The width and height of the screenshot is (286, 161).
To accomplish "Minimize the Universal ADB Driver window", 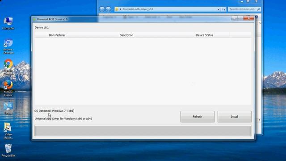I will tap(234, 18).
